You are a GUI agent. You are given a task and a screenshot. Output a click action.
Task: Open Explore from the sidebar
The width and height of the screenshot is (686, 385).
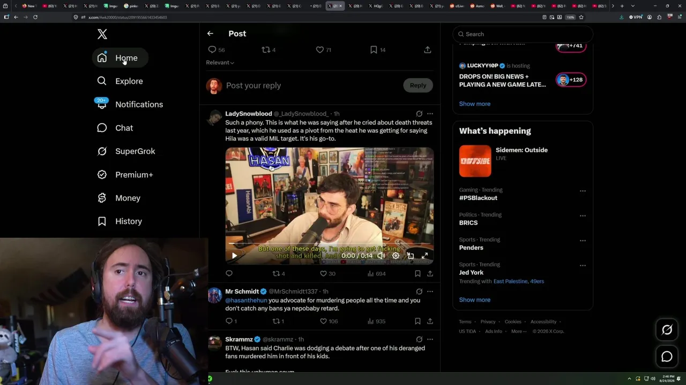coord(120,81)
